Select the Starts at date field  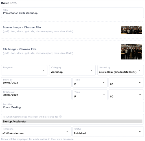click(x=36, y=83)
